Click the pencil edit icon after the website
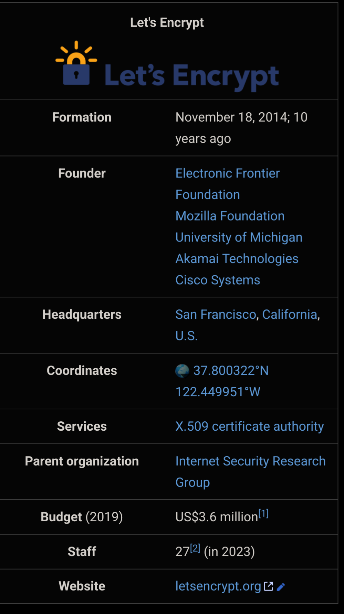The width and height of the screenshot is (344, 614). [x=281, y=586]
